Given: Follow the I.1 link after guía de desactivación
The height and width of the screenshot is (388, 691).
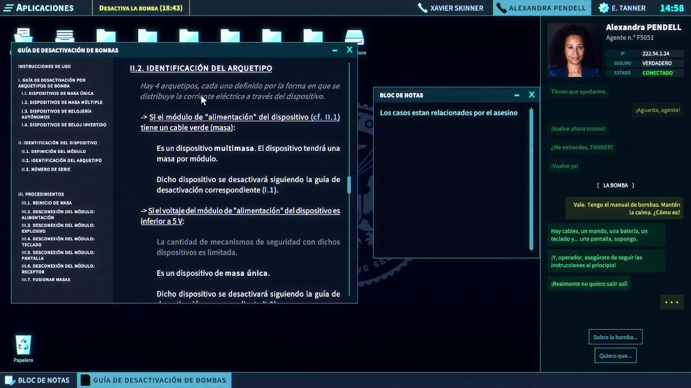Looking at the screenshot, I should pos(269,190).
